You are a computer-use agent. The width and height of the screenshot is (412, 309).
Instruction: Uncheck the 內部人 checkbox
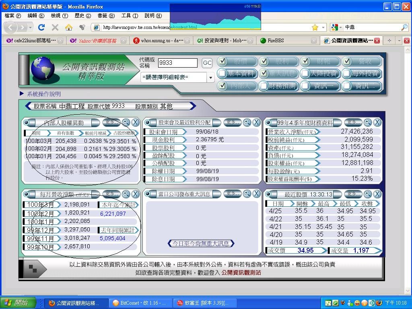click(222, 86)
